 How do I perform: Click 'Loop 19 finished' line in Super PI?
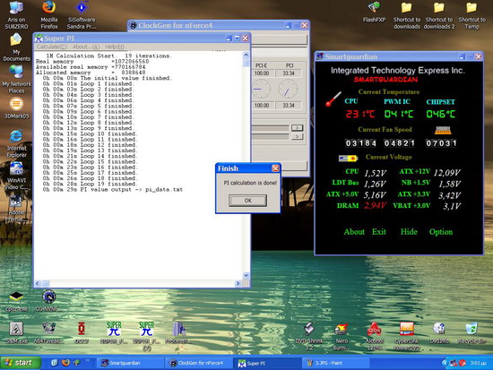point(89,184)
